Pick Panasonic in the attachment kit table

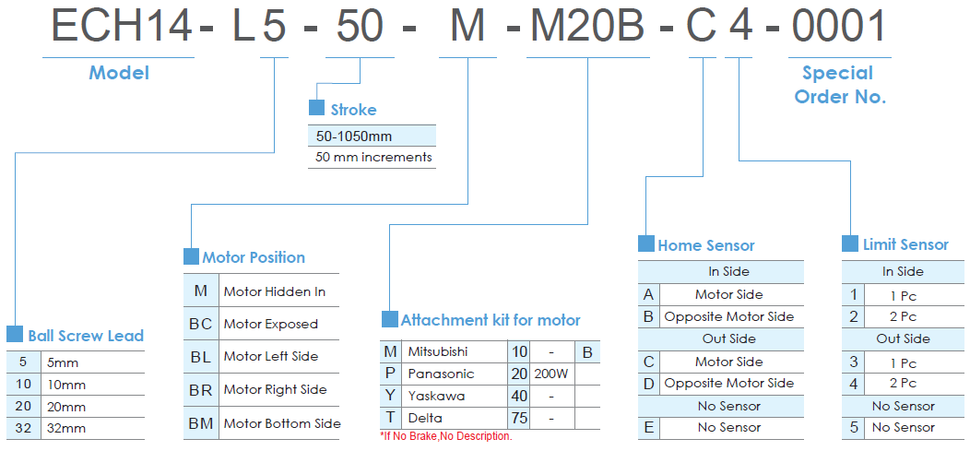pyautogui.click(x=442, y=374)
